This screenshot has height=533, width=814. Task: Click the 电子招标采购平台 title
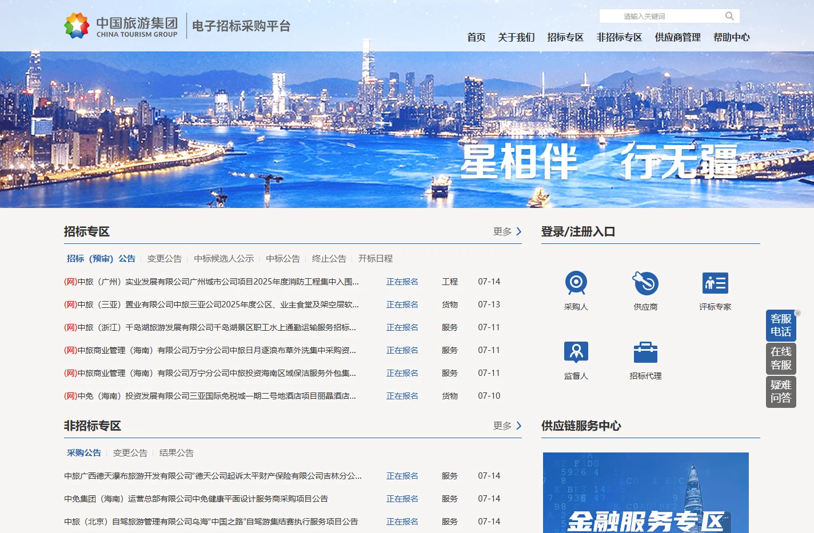241,26
